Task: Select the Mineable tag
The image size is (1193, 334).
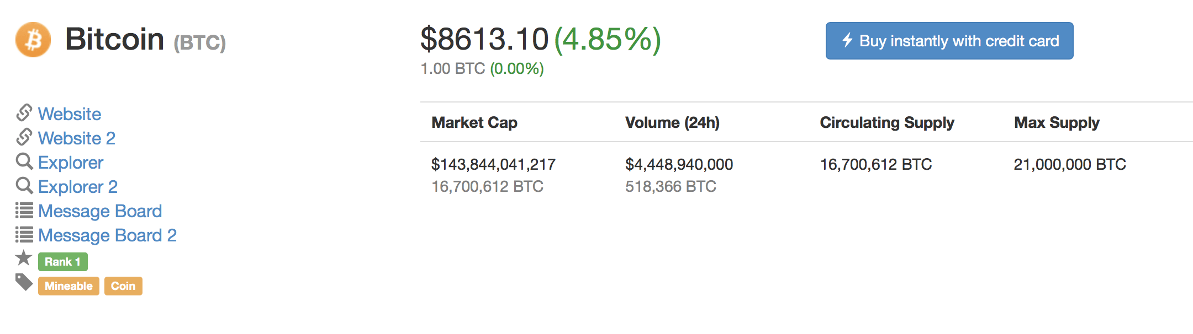Action: pos(68,286)
